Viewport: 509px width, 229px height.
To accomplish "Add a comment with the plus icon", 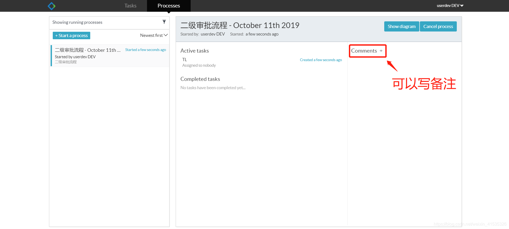I will click(381, 51).
